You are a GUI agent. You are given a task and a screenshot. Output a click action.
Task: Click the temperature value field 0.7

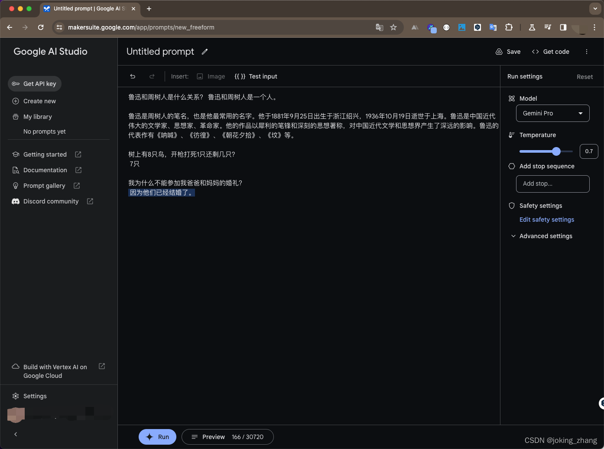point(589,151)
